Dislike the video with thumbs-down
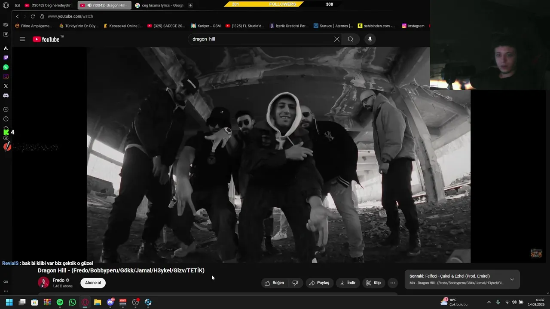550x309 pixels. pyautogui.click(x=295, y=283)
